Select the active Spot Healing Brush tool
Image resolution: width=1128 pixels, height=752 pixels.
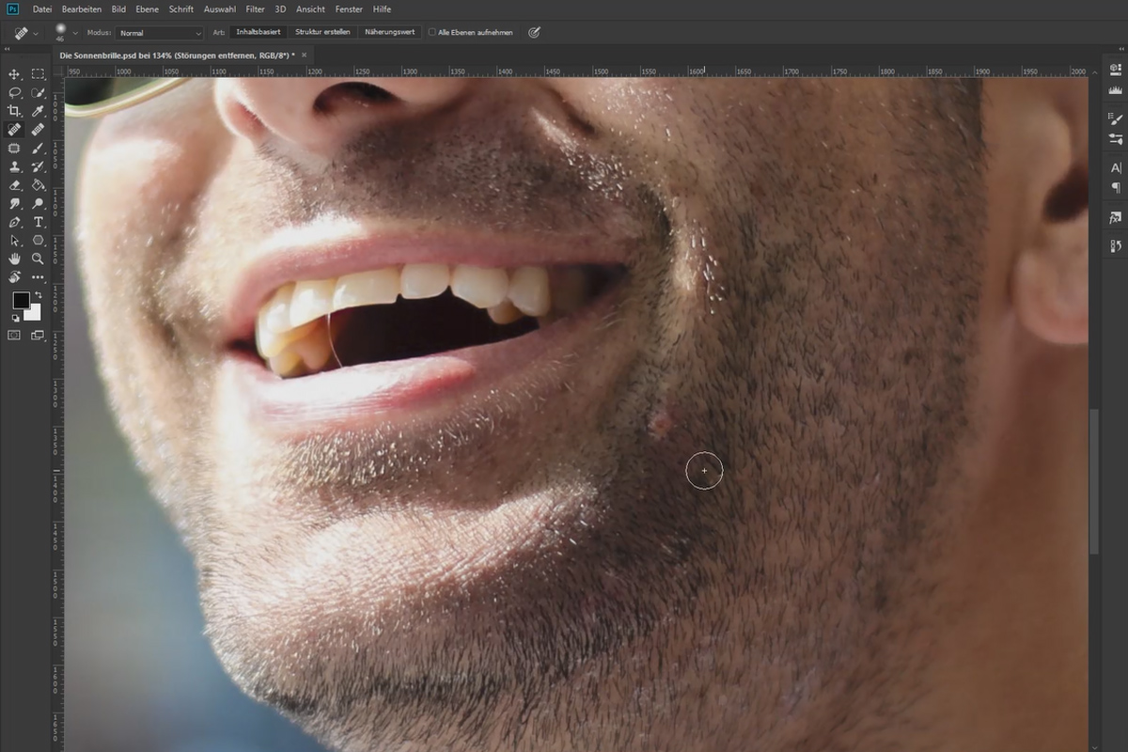[14, 130]
